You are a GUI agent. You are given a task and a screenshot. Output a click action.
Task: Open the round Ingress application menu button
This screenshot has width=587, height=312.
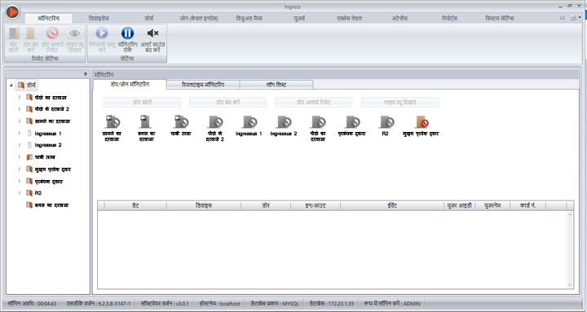point(12,12)
